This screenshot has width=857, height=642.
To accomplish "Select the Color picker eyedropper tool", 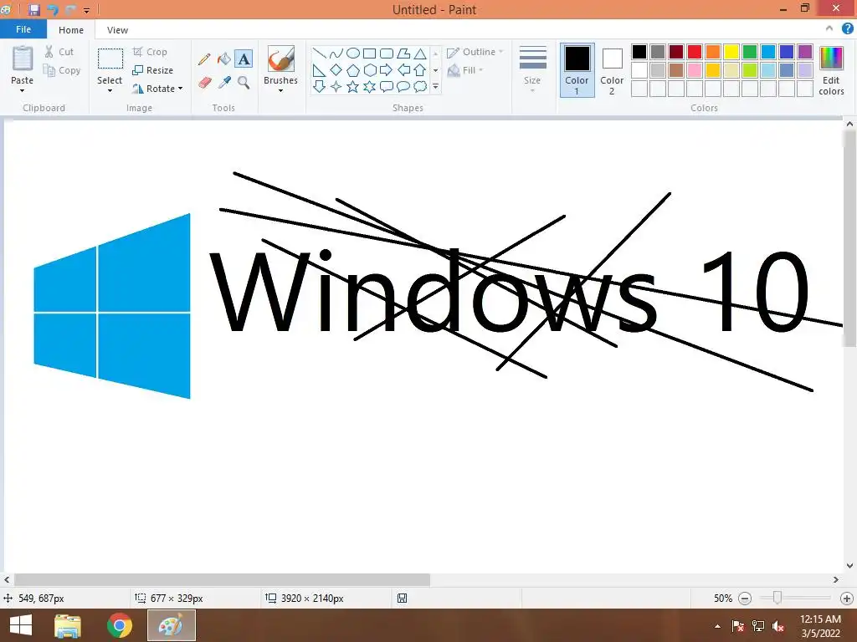I will 224,83.
